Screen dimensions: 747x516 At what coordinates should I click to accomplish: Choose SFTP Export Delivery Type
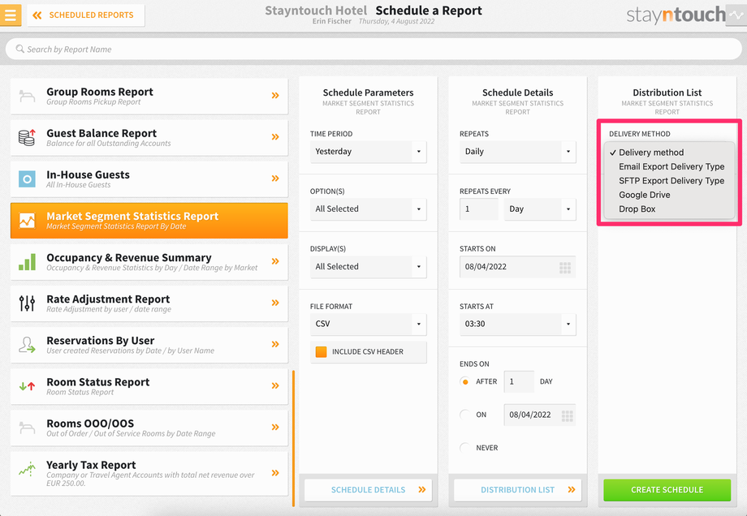(669, 181)
